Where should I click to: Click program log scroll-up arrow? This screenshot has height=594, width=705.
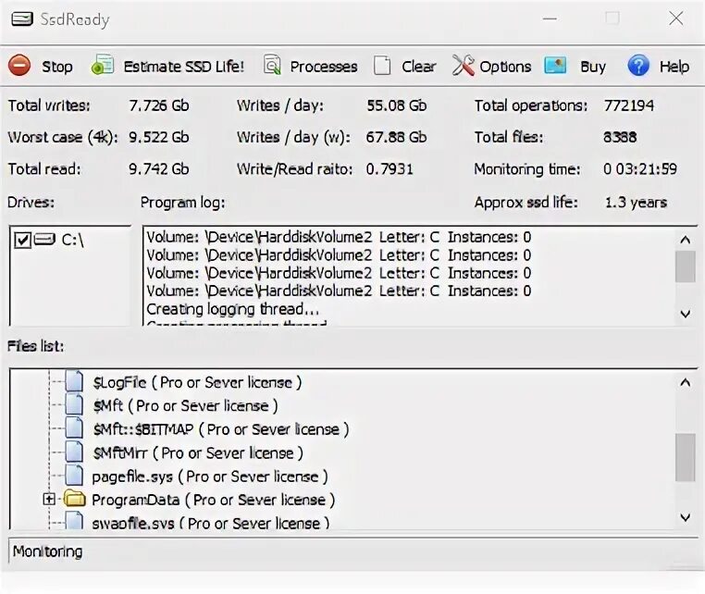pos(686,240)
